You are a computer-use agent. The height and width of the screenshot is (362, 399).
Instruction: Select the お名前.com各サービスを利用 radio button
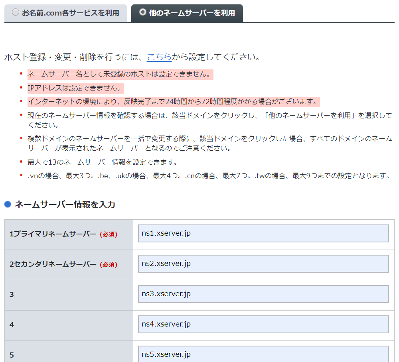pos(16,12)
